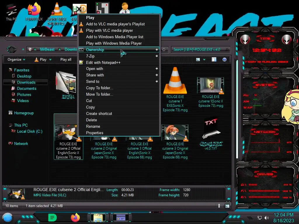Viewport: 299px width, 224px height.
Task: Click Play all toolbar button
Action: (x=66, y=60)
